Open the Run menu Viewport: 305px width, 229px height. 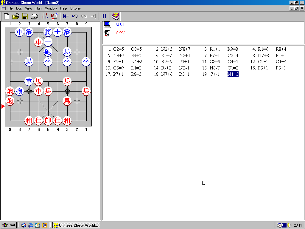pos(38,8)
